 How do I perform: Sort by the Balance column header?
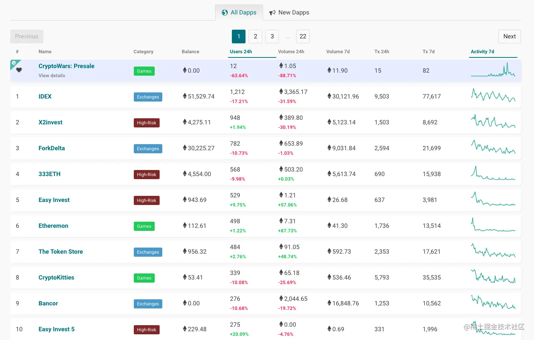click(190, 52)
